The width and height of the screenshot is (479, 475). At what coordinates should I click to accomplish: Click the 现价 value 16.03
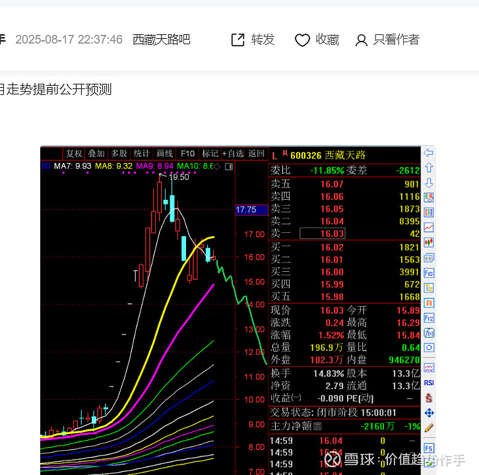click(332, 311)
